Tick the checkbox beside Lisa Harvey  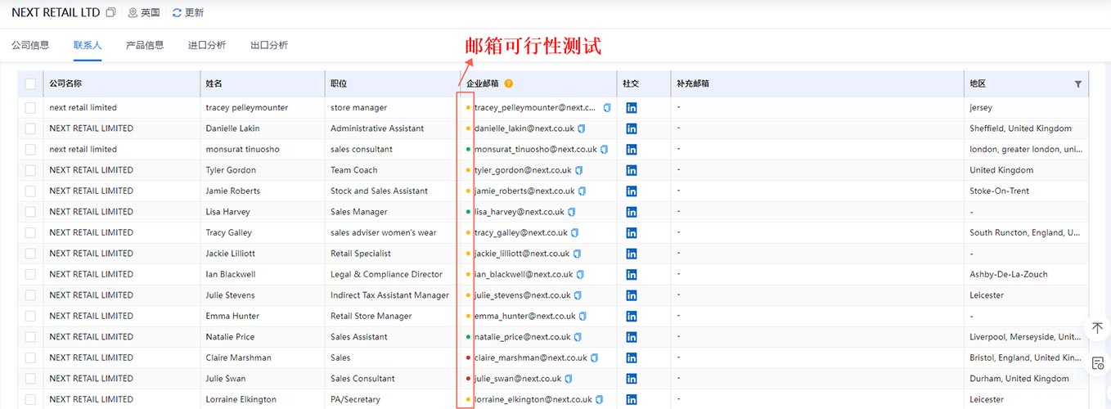point(30,212)
